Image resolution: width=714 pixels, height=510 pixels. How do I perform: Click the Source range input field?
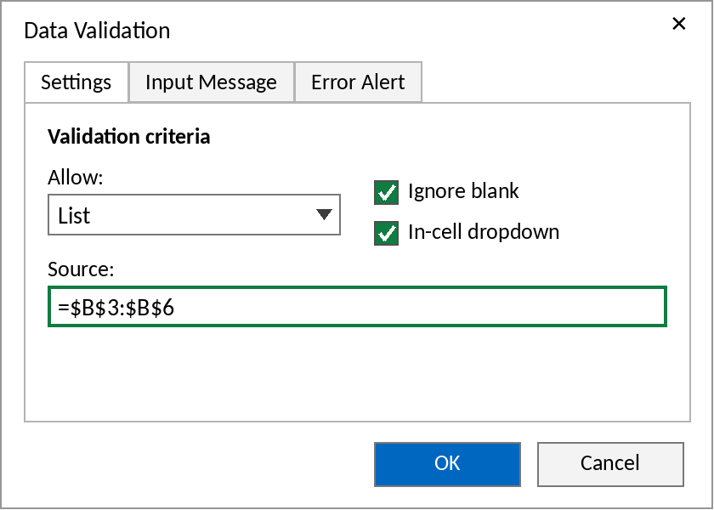358,307
